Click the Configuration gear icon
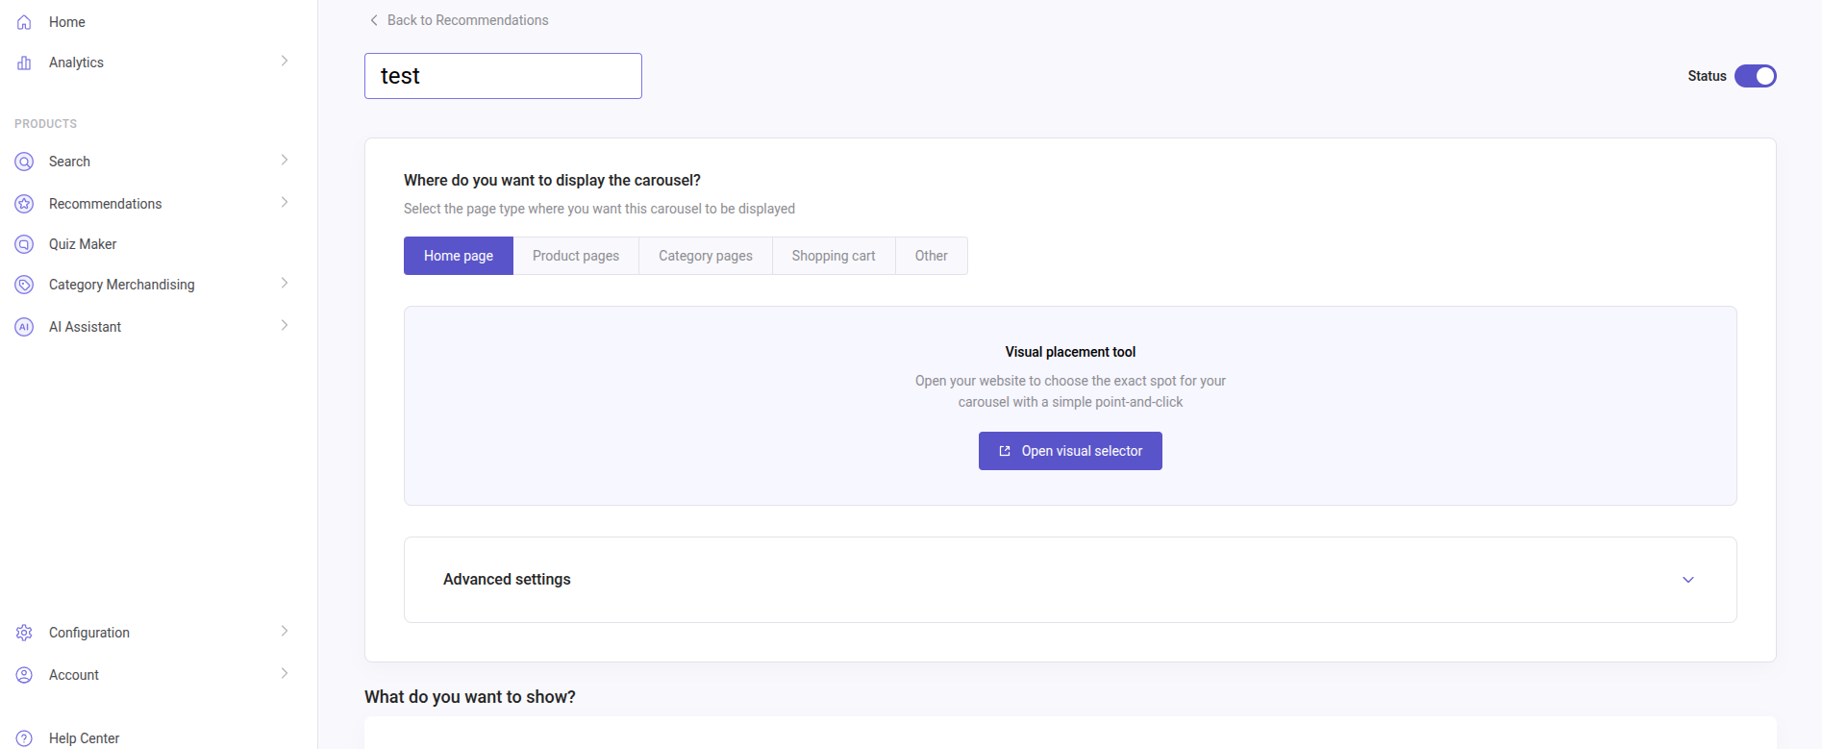Viewport: 1822px width, 749px height. click(x=24, y=633)
